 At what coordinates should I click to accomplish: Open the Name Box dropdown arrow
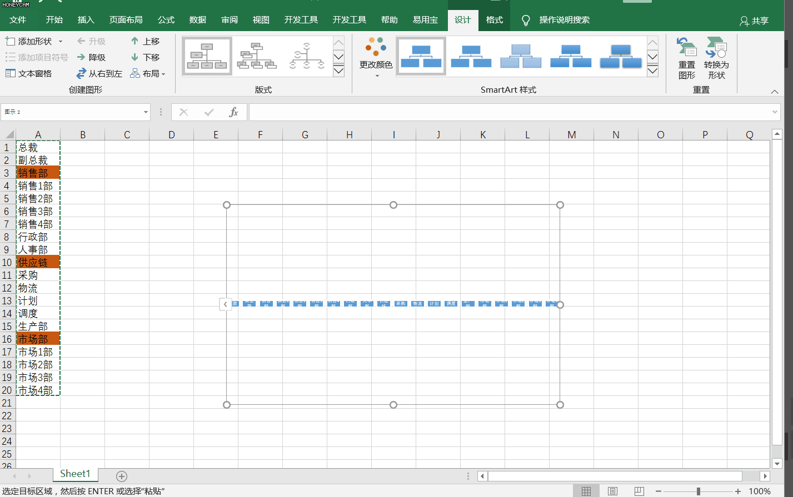pyautogui.click(x=146, y=112)
